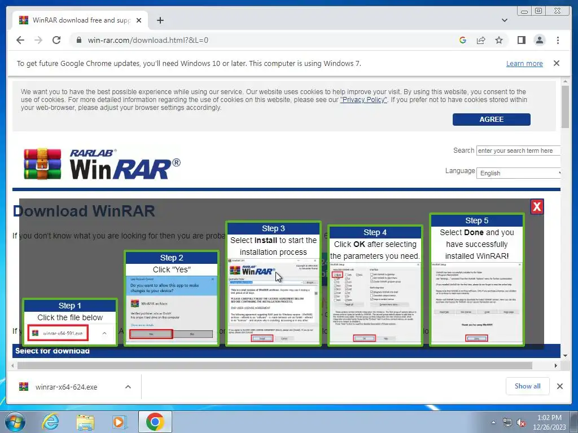Open the Privacy Policy link
The width and height of the screenshot is (578, 433).
[364, 99]
